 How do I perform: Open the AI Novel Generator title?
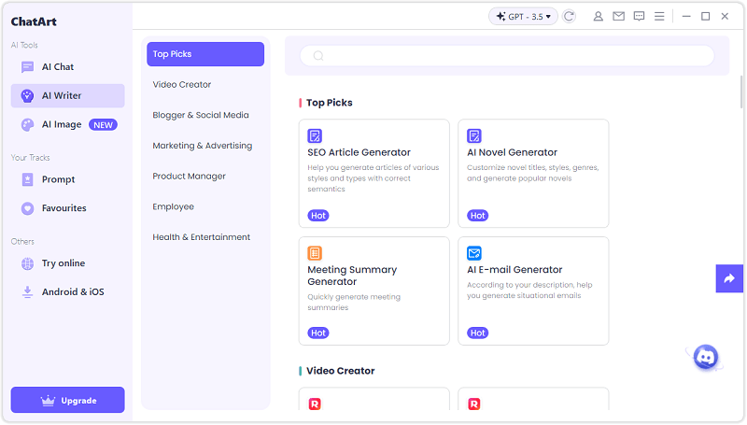[x=512, y=152]
